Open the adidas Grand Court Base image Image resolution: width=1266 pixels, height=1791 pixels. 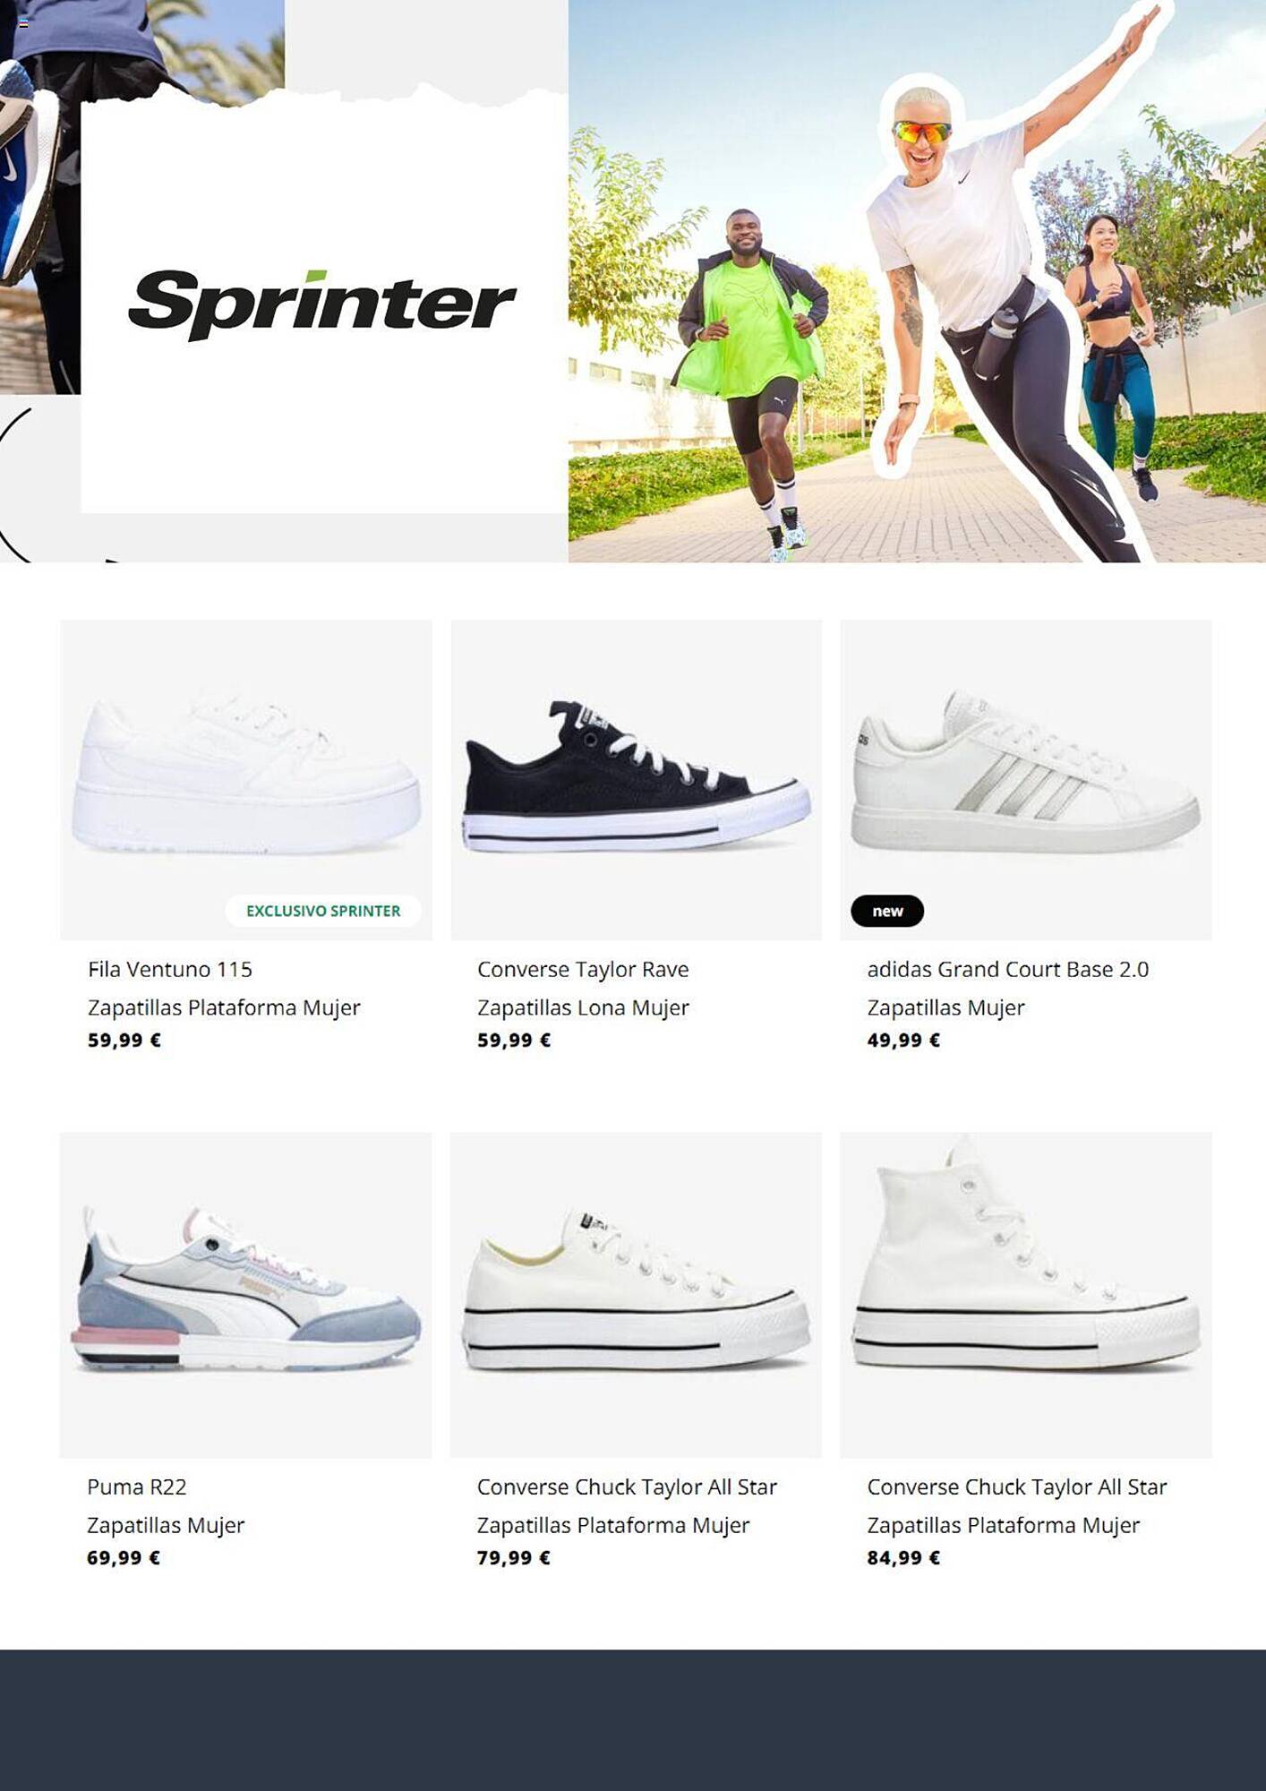1026,779
